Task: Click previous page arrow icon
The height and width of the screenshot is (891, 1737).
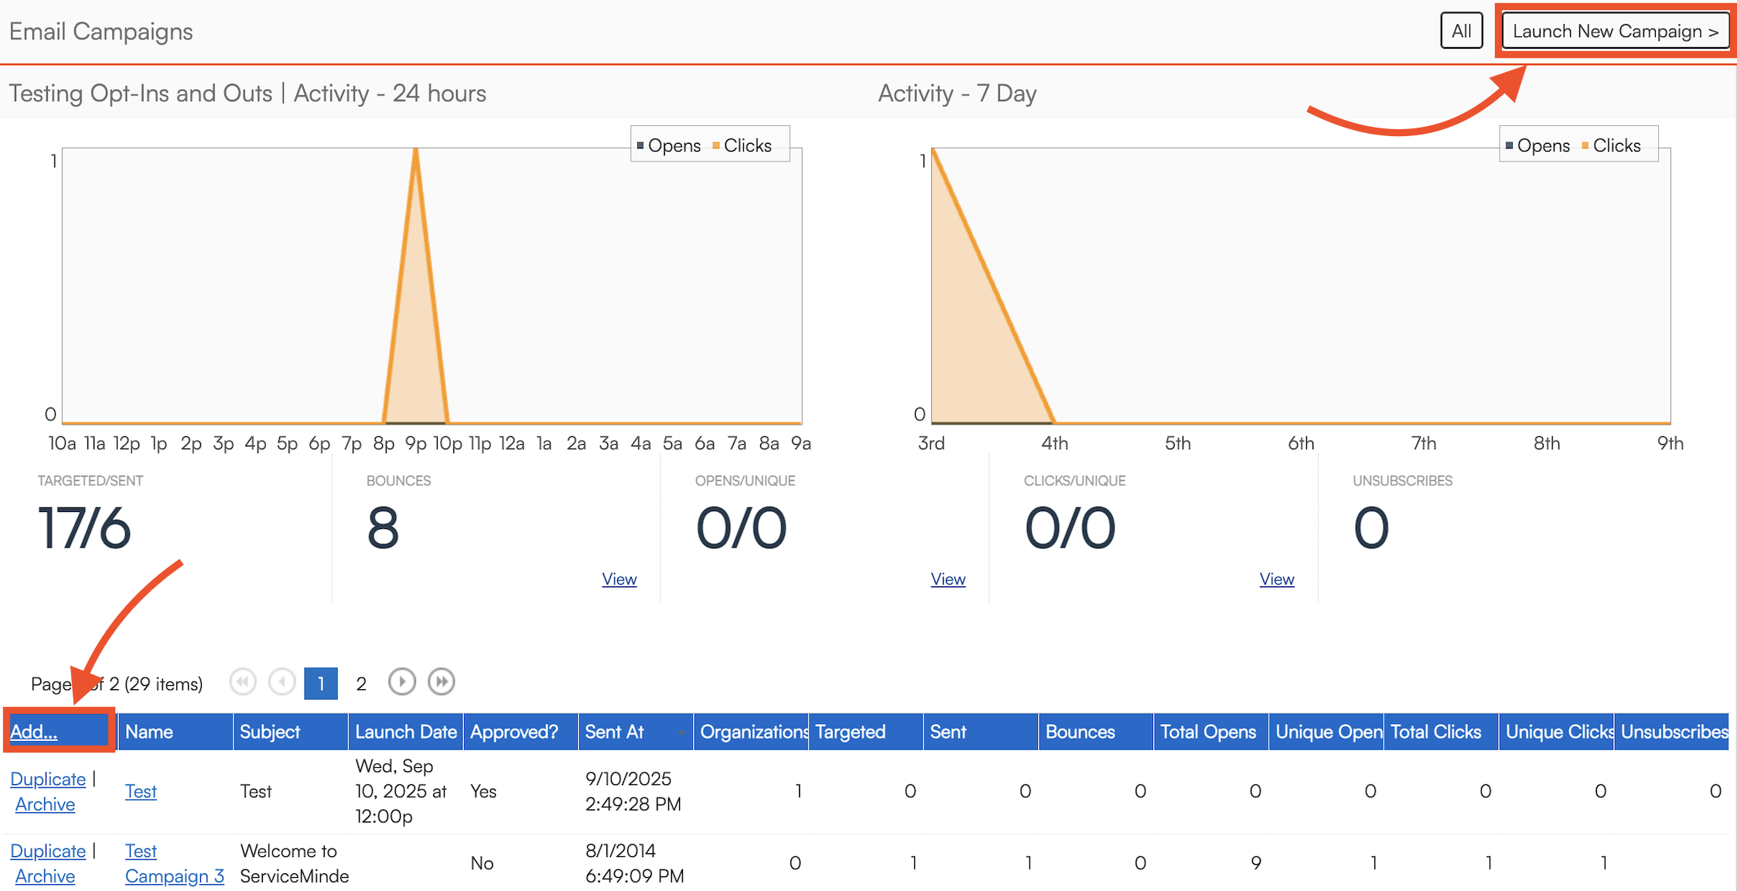Action: (x=282, y=682)
